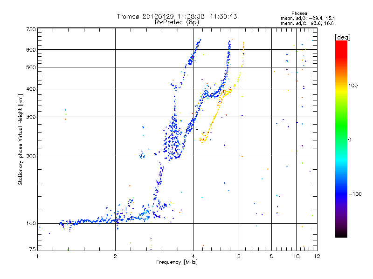
Task: Click the y-axis tick label '200'
Action: [31, 156]
